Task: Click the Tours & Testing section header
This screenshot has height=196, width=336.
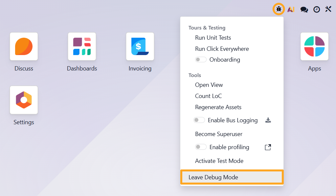Action: (207, 28)
